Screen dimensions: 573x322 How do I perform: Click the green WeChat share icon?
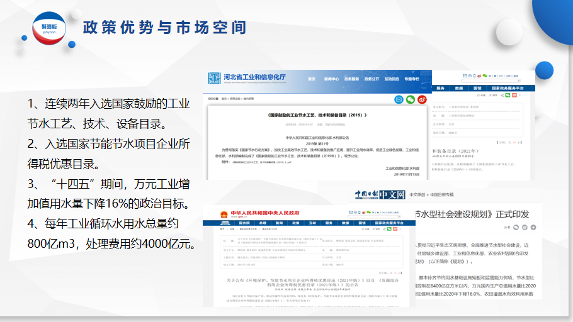pyautogui.click(x=411, y=99)
